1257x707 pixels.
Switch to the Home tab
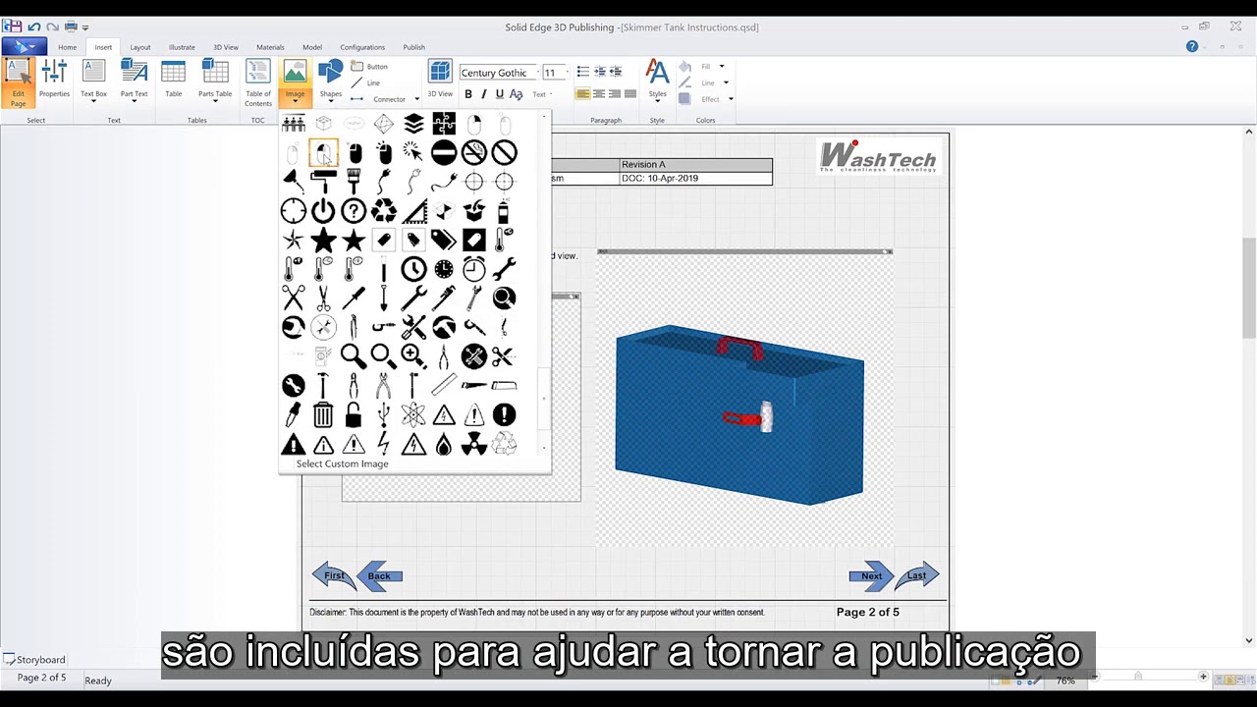click(67, 47)
